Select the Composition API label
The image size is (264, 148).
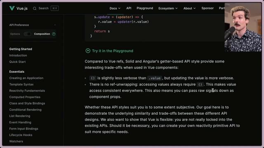coord(42,34)
